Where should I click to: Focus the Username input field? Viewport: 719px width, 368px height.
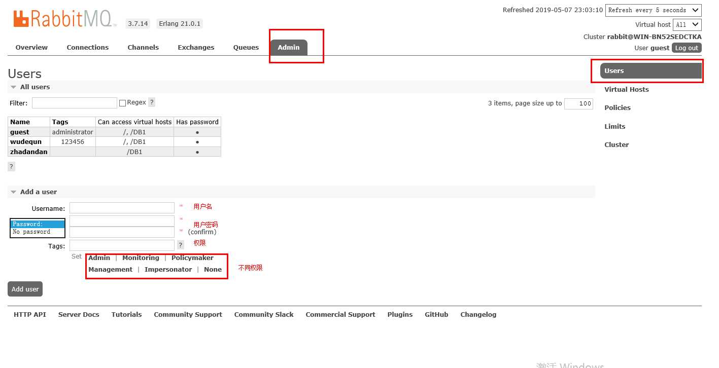pos(122,208)
